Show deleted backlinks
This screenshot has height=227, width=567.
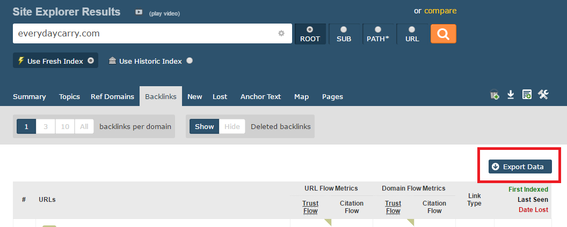205,126
